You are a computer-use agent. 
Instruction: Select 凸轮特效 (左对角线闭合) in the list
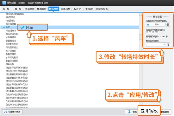point(17,94)
